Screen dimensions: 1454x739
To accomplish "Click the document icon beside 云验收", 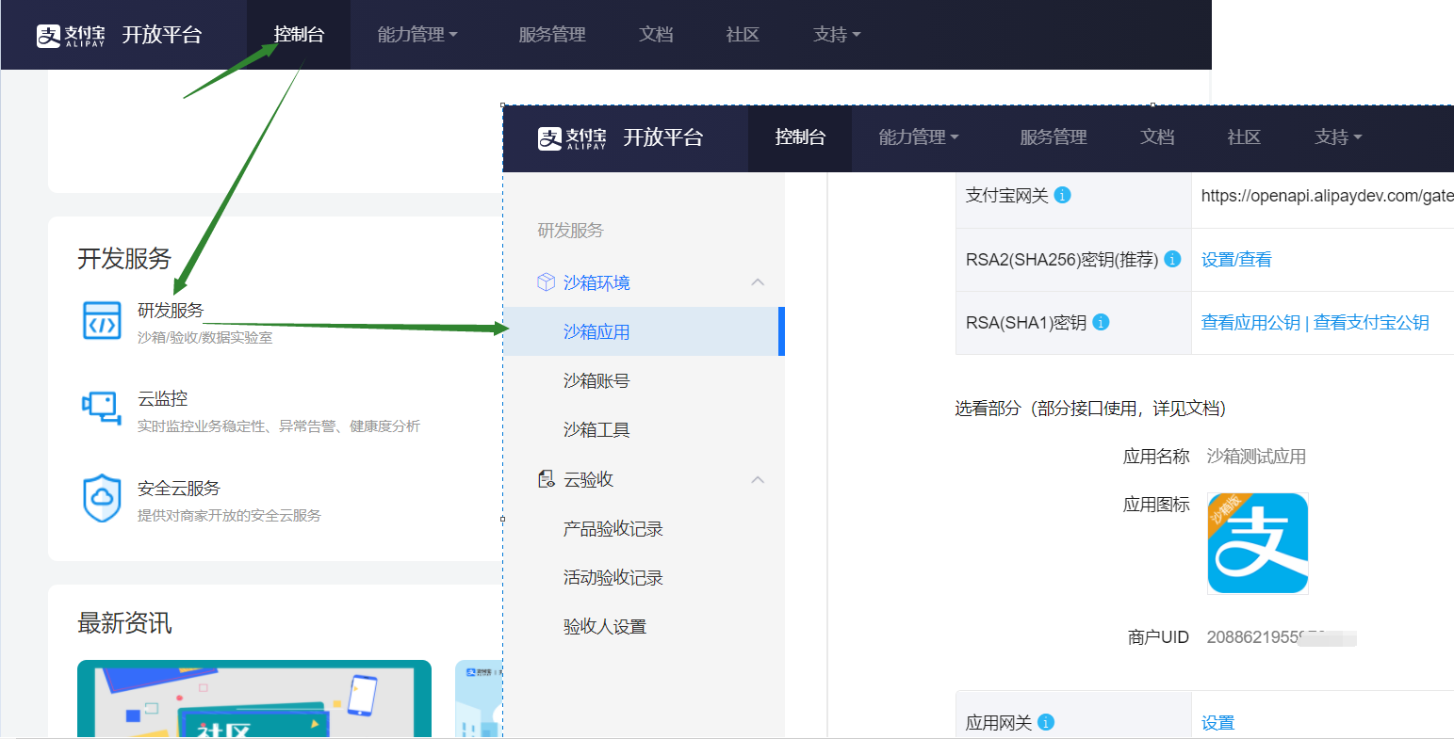I will (x=546, y=479).
